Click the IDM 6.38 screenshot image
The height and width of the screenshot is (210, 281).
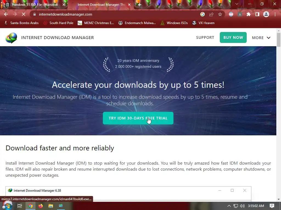point(128,194)
